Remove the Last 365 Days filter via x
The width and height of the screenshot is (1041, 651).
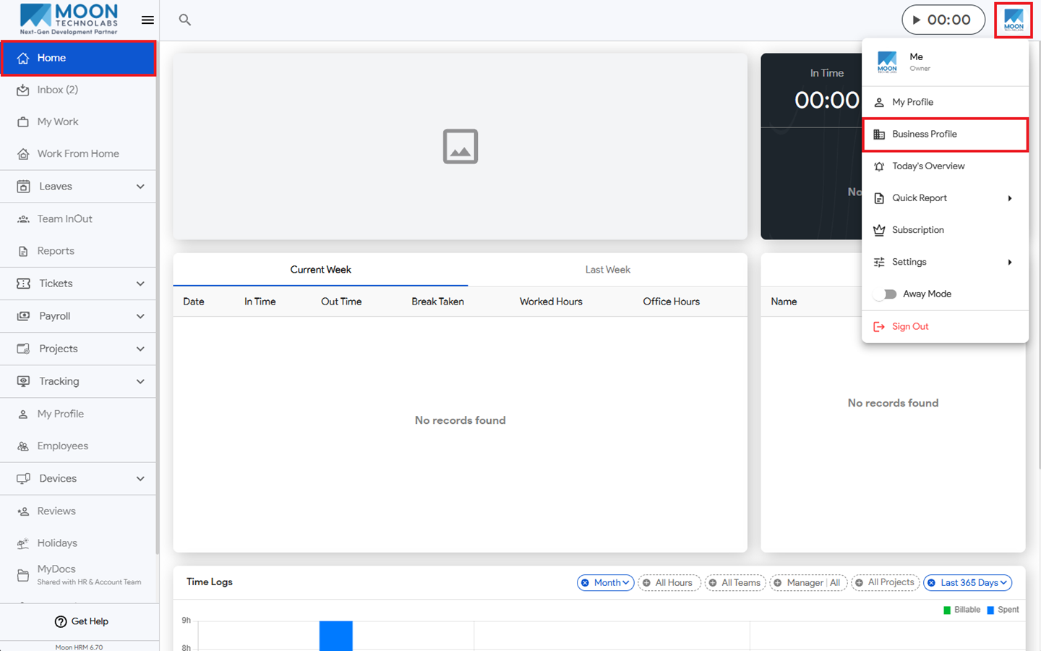(x=932, y=583)
